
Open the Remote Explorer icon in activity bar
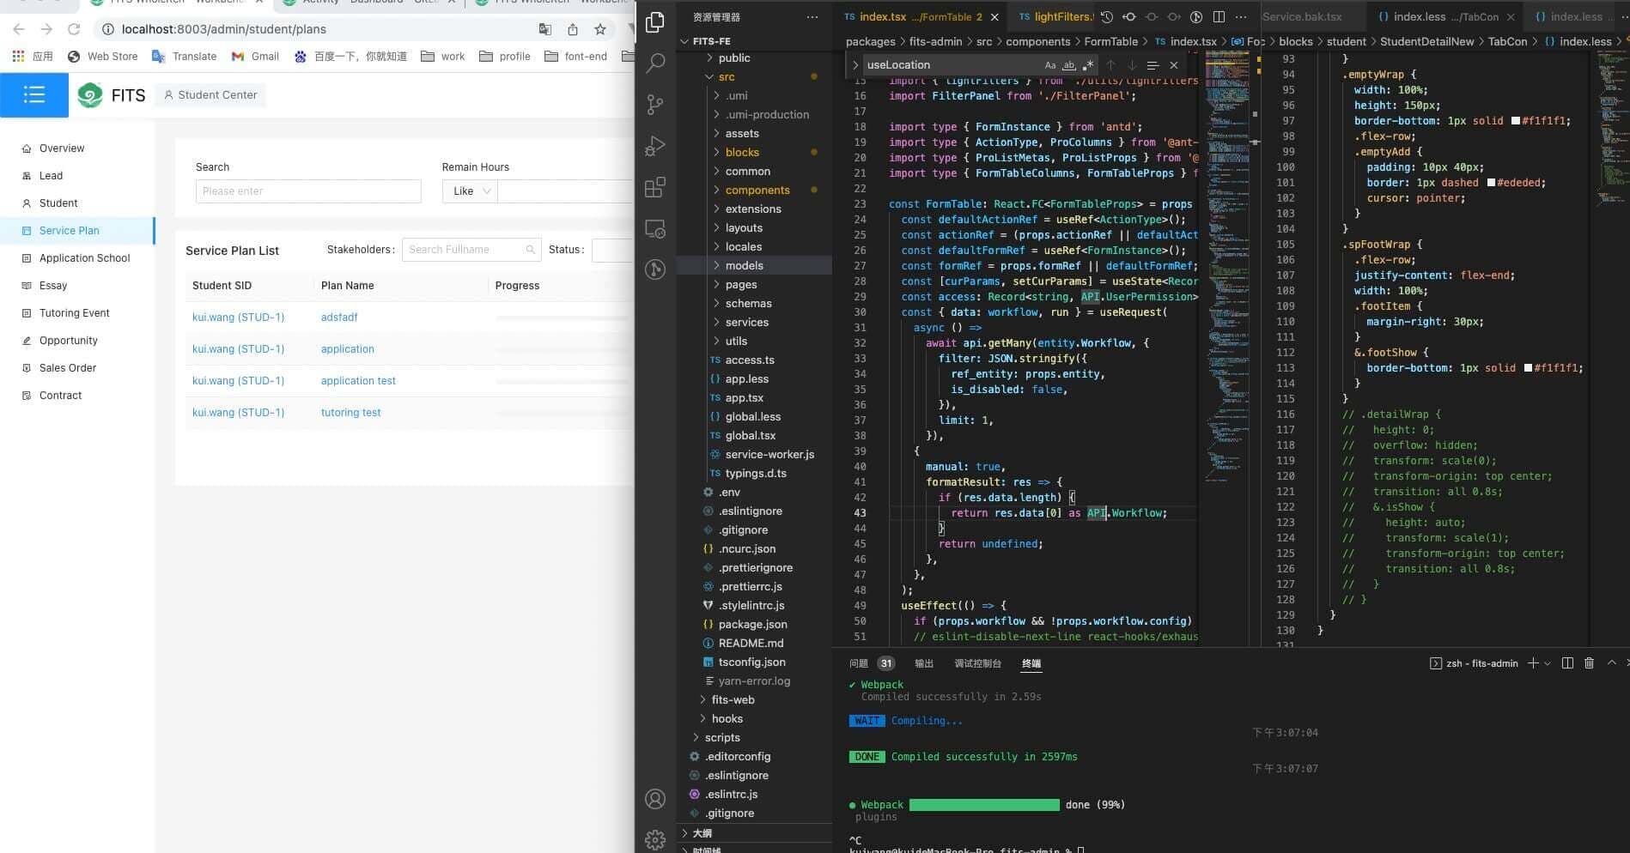click(655, 229)
